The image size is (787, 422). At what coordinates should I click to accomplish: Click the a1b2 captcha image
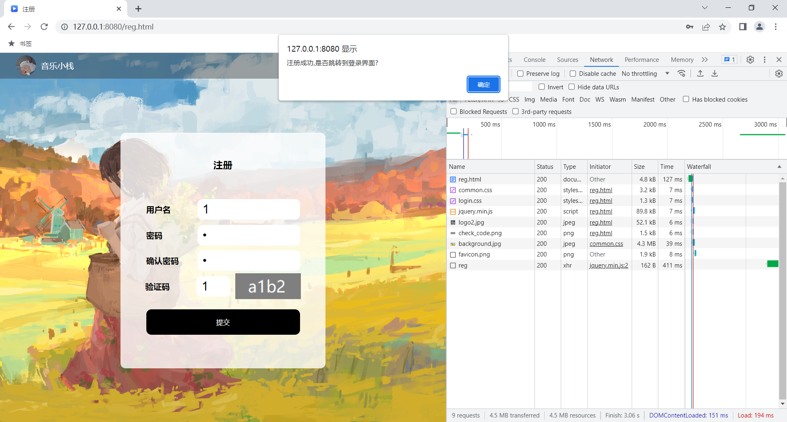point(268,286)
